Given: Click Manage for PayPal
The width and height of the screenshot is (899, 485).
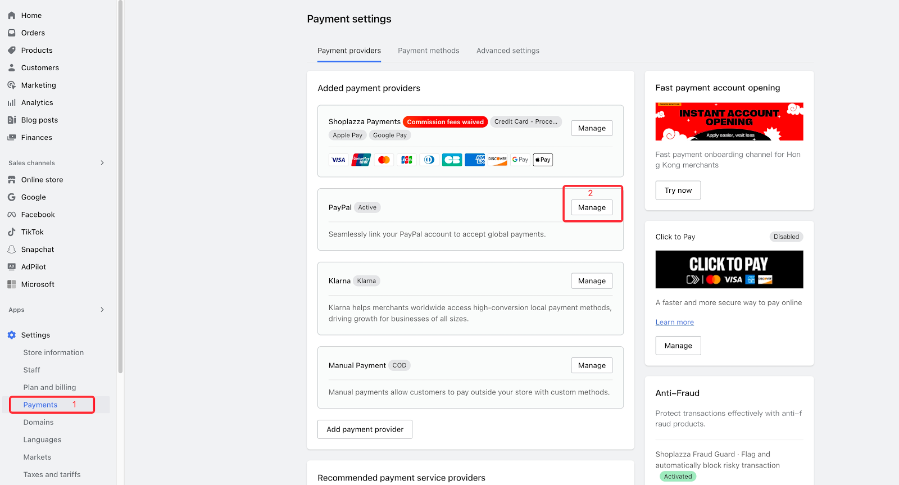Looking at the screenshot, I should coord(592,207).
